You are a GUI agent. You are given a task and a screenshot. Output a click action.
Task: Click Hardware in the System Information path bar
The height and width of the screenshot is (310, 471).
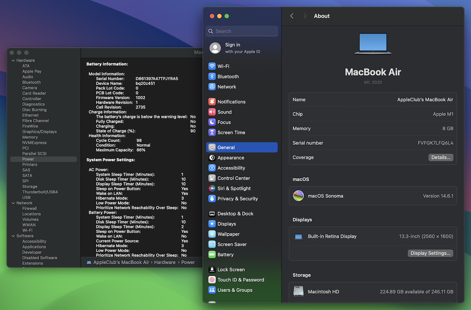tap(165, 262)
